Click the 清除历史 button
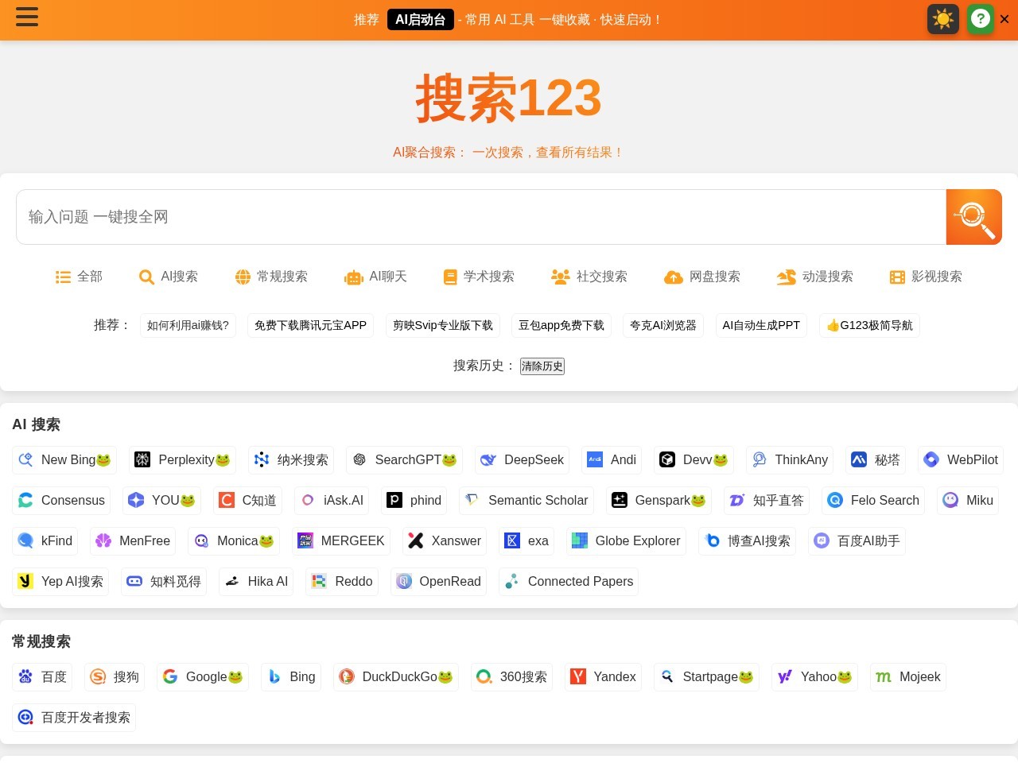The image size is (1018, 763). coord(542,366)
